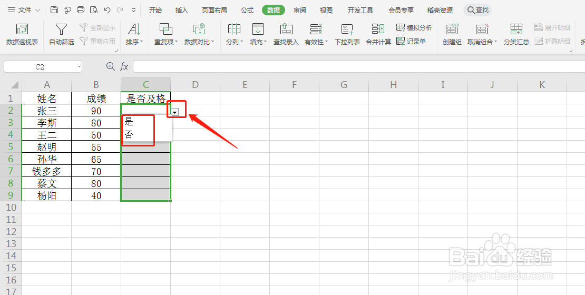Click 展开明细 expand details
585x295 pixels.
click(x=552, y=27)
